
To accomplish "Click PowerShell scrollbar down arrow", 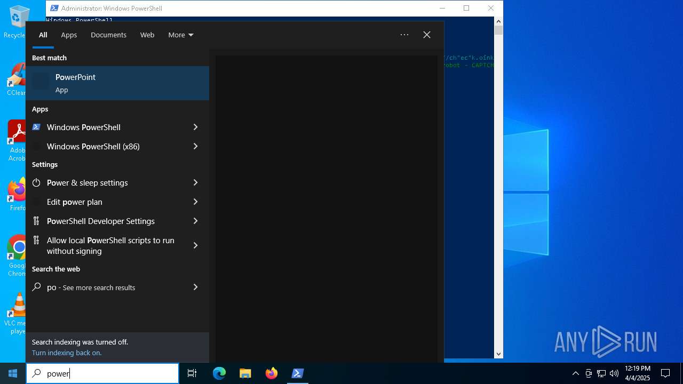I will click(498, 354).
